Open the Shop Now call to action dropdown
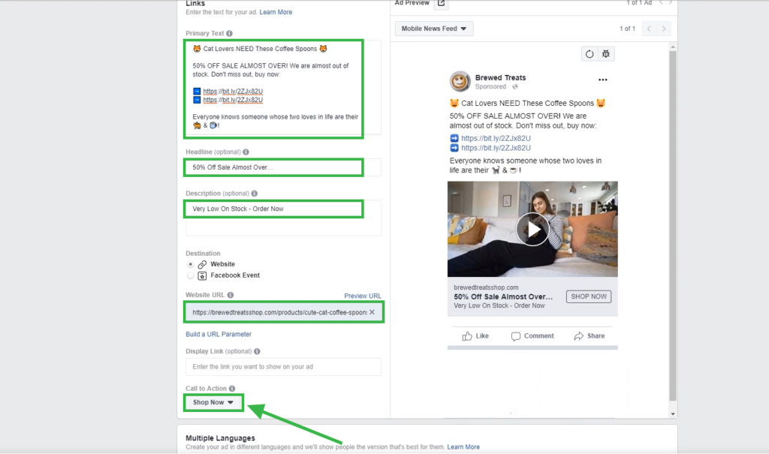The width and height of the screenshot is (769, 454). point(213,402)
